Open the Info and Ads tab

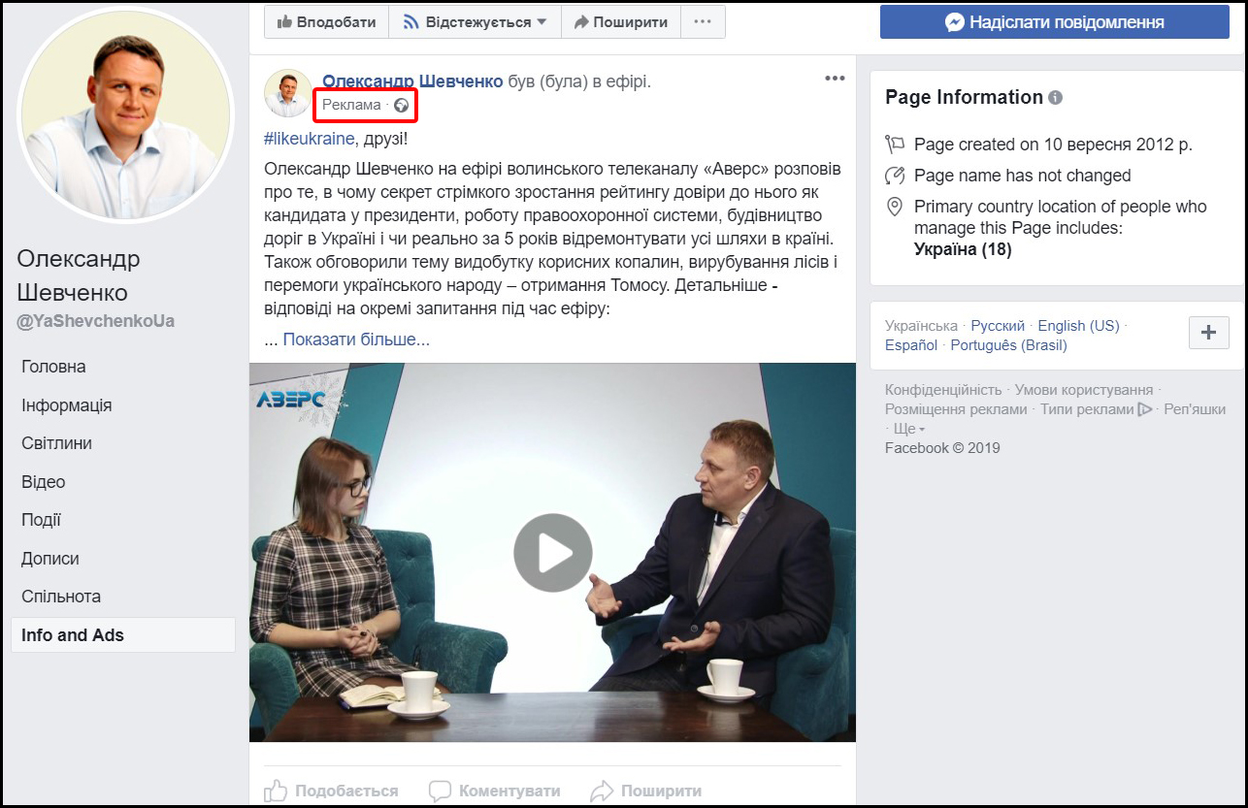click(73, 635)
